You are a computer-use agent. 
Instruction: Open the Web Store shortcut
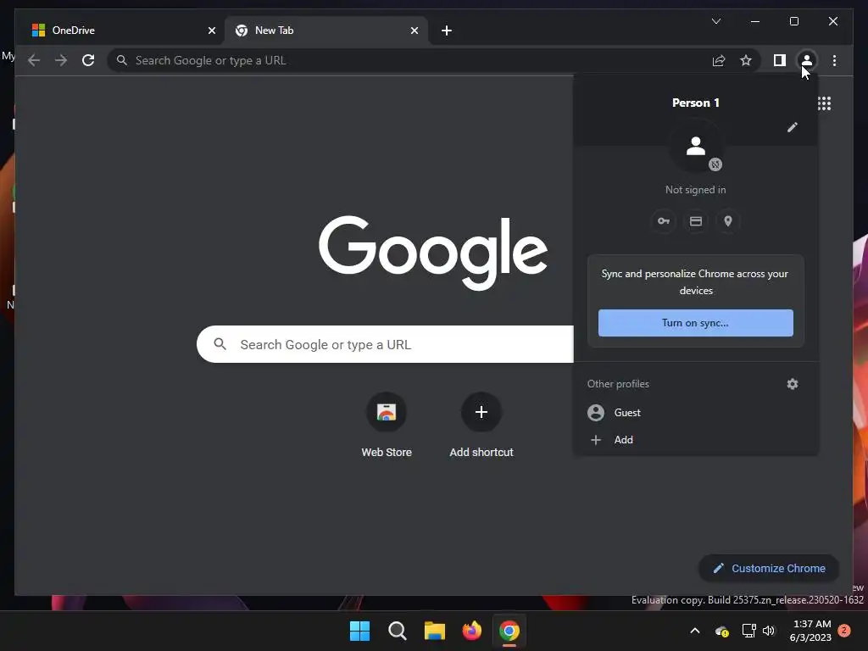tap(387, 426)
